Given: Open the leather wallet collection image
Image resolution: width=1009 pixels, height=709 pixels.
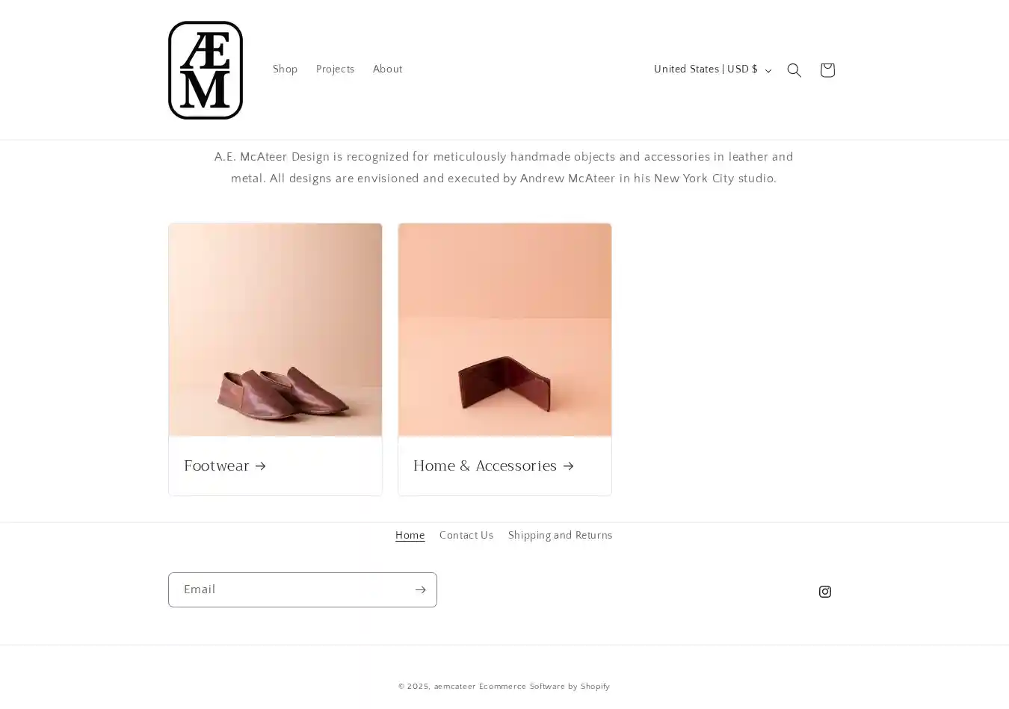Looking at the screenshot, I should [x=504, y=329].
